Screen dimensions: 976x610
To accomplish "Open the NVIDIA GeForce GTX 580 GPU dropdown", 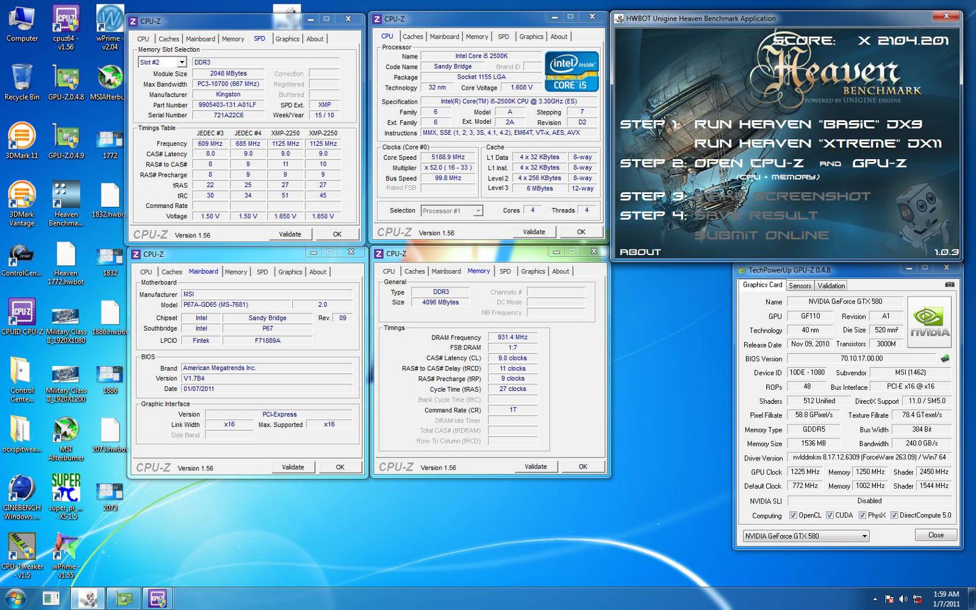I will tap(806, 536).
